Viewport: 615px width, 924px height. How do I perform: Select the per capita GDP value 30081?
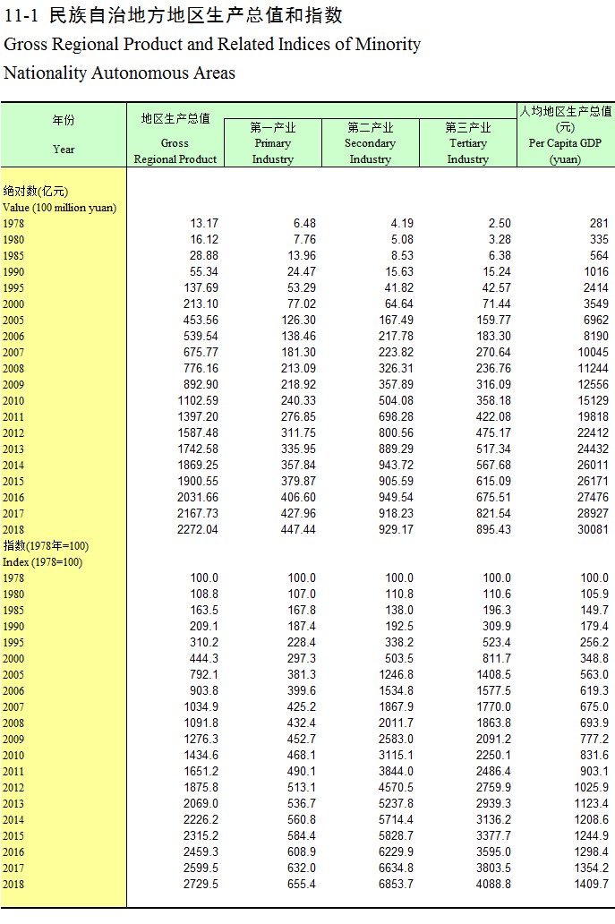[x=593, y=529]
